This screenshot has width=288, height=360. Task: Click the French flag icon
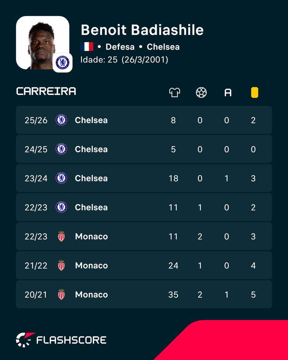pyautogui.click(x=87, y=47)
